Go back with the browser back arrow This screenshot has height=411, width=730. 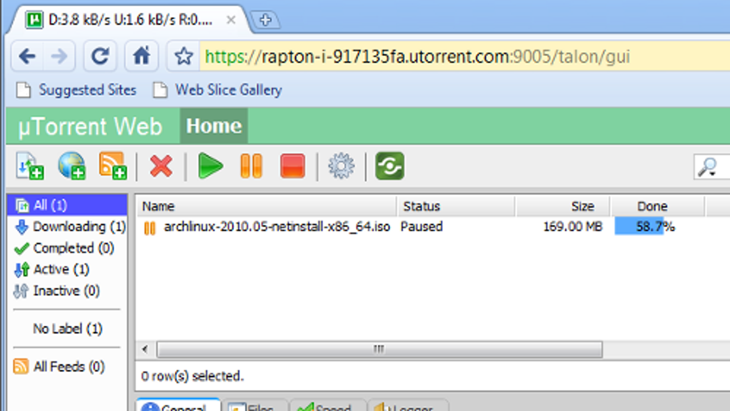[27, 56]
